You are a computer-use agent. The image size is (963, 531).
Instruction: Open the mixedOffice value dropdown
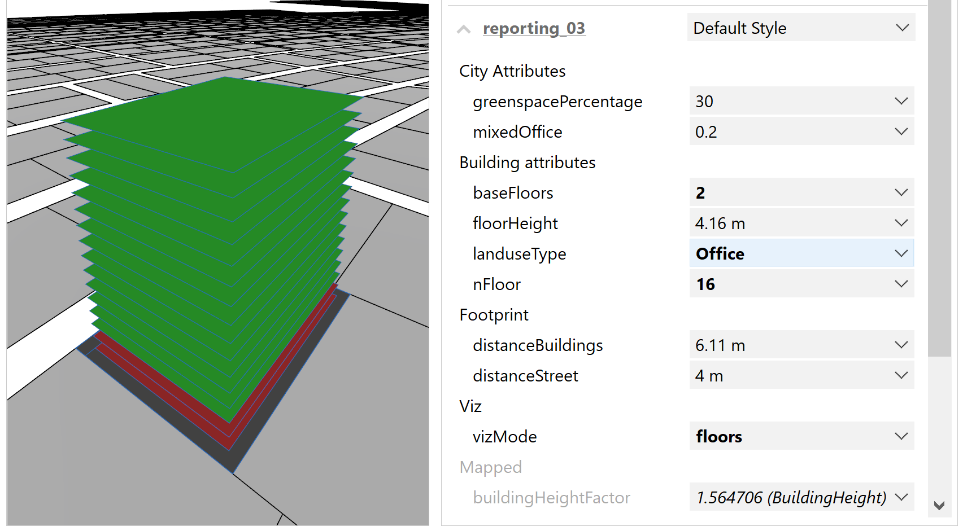(x=900, y=131)
